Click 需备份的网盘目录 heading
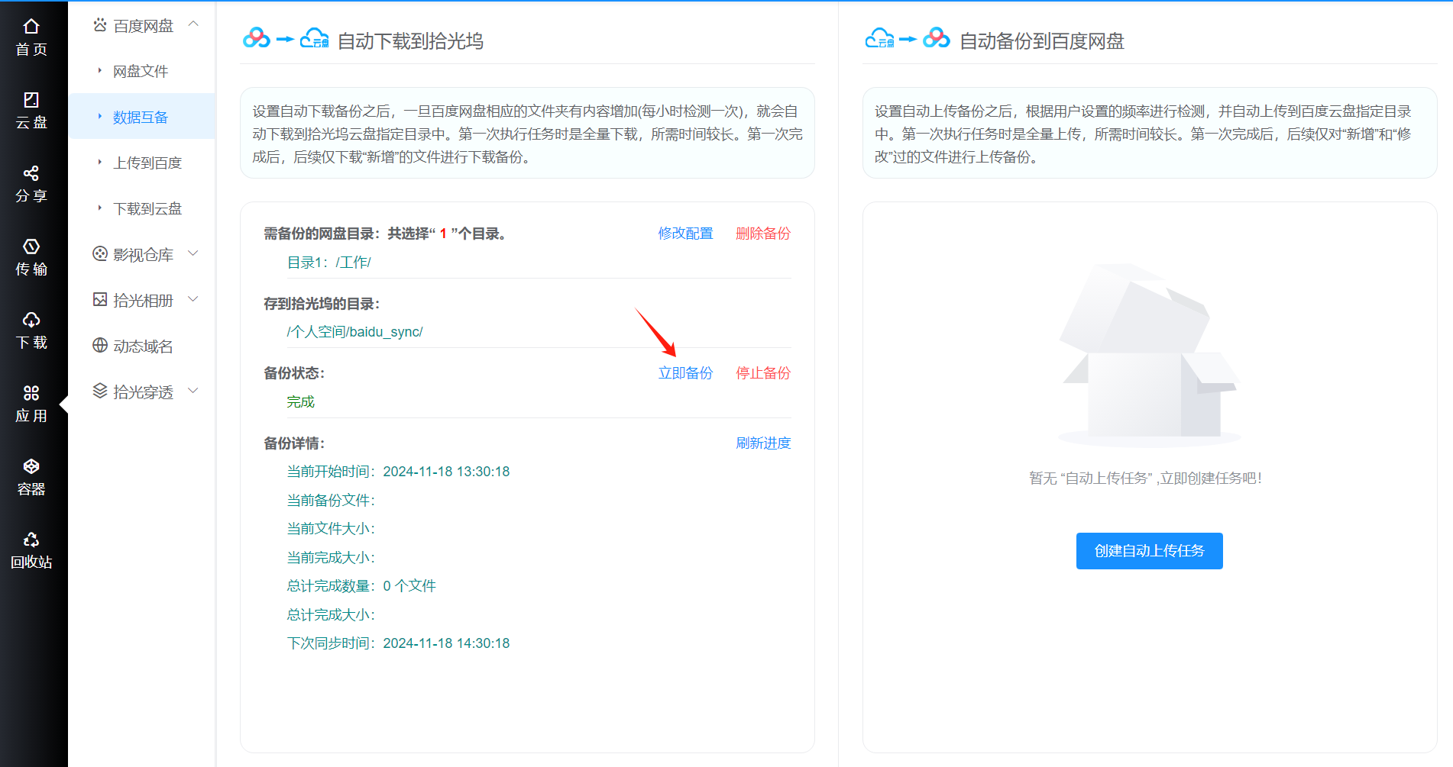 tap(385, 234)
